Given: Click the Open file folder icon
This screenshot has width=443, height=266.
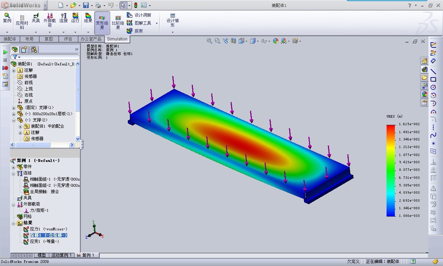Looking at the screenshot, I should pos(73,5).
